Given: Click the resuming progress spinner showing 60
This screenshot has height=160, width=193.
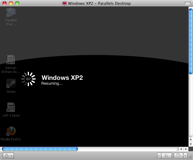Looking at the screenshot, I should coord(28,79).
